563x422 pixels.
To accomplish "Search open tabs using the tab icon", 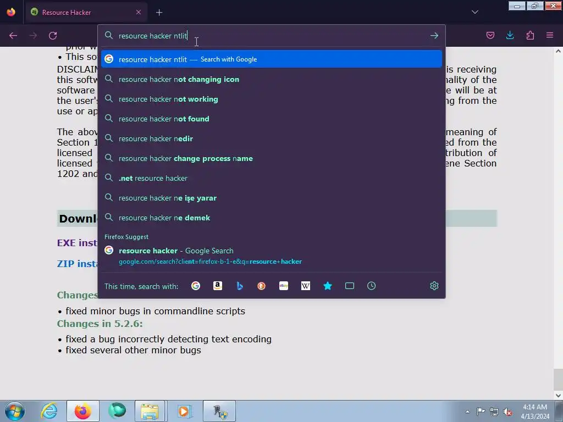I will coord(349,286).
